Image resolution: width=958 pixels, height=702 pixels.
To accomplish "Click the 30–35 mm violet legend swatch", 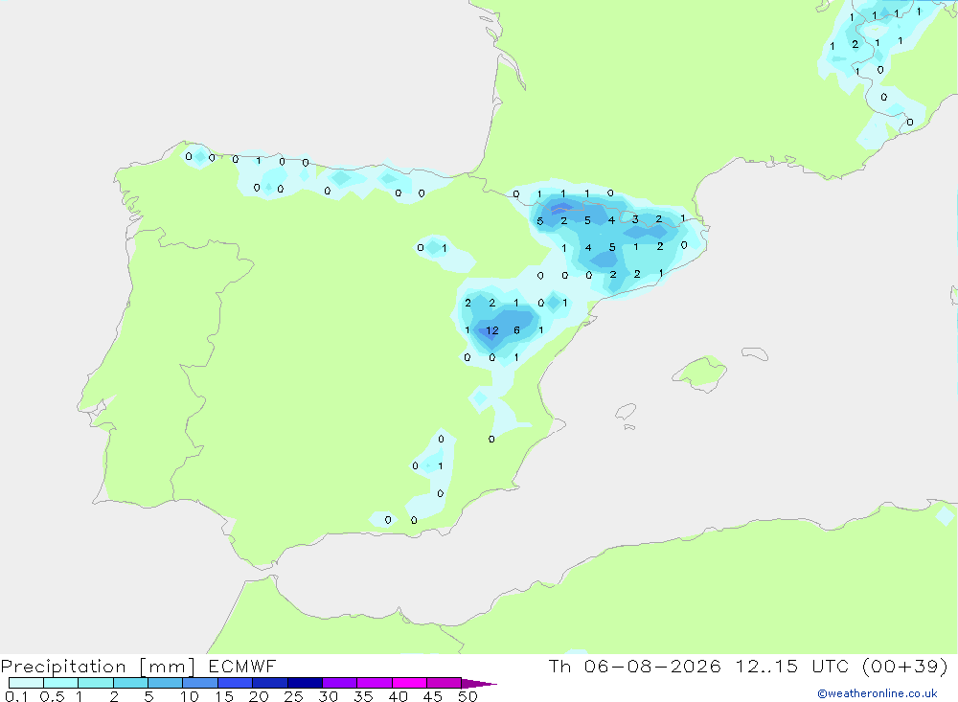I will [x=340, y=683].
